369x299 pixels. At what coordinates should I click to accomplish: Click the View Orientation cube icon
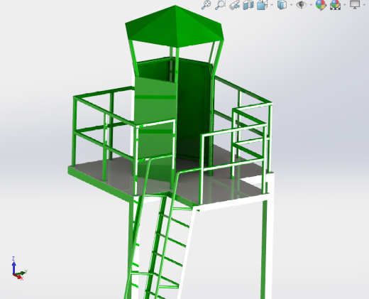262,4
